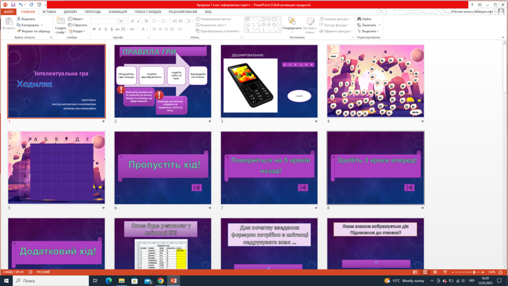Click the 152% zoom level
The image size is (508, 286).
coord(491,272)
